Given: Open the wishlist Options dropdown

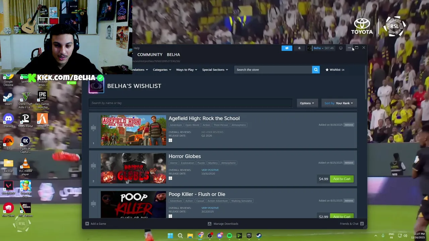Looking at the screenshot, I should 307,103.
